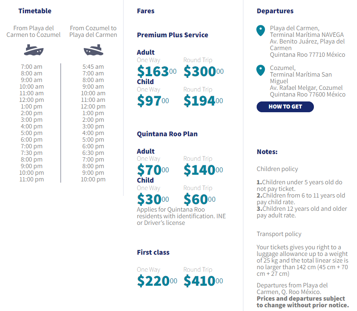Click ferry icon under Cozumel to Playa del Carmen
The image size is (357, 311).
[93, 51]
